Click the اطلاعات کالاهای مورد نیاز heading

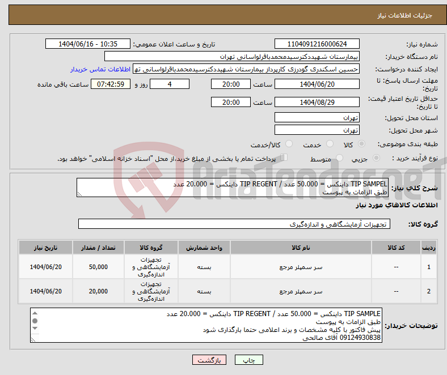397,205
